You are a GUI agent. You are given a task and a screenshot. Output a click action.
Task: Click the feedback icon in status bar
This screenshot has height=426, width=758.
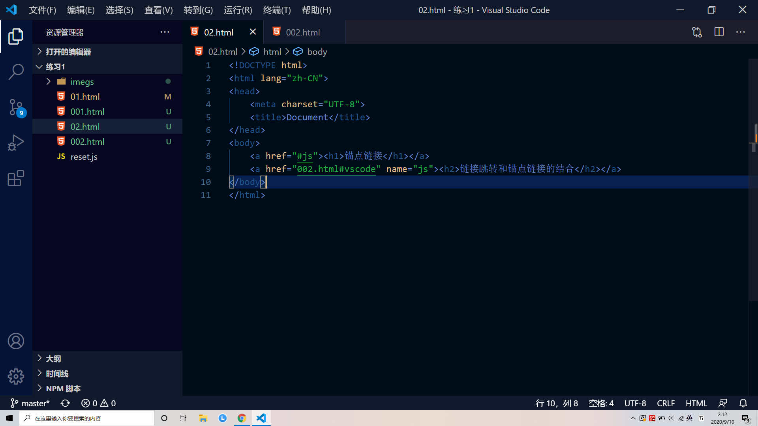point(723,403)
